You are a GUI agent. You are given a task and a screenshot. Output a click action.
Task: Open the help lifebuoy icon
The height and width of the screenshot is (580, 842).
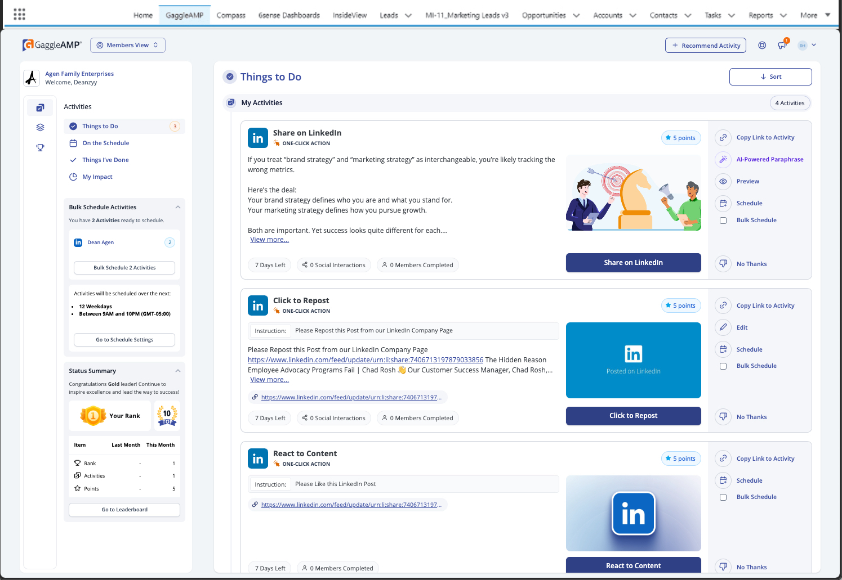(762, 46)
